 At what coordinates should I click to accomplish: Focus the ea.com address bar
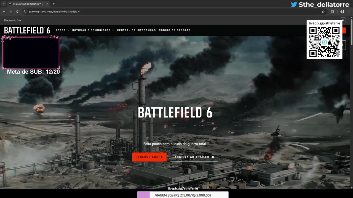click(174, 12)
